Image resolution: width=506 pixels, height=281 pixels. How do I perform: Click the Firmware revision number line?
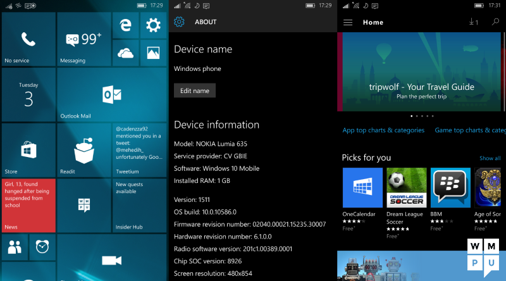tap(250, 224)
